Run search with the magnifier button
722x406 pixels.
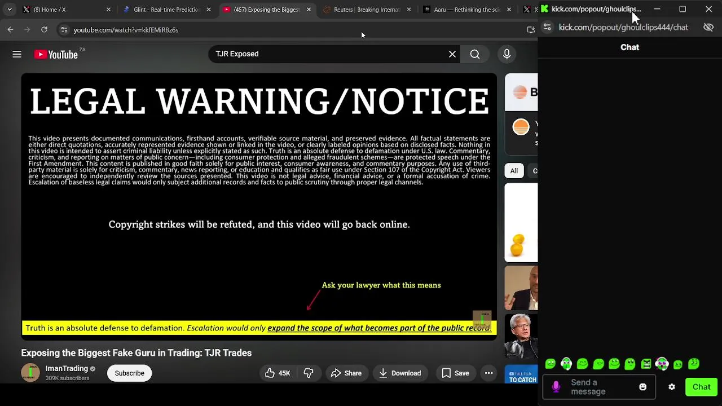[x=475, y=54]
